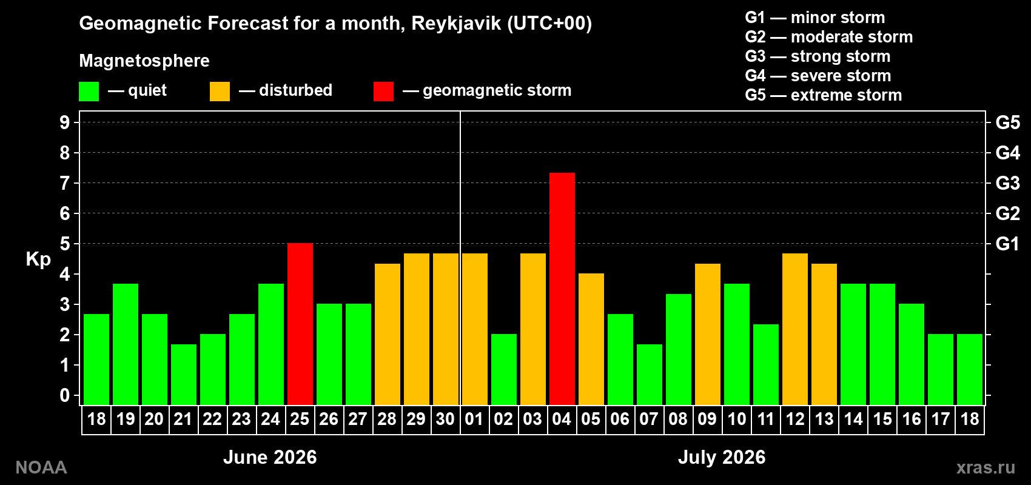Viewport: 1031px width, 485px height.
Task: Click the '— quiet' legend text
Action: [x=137, y=90]
